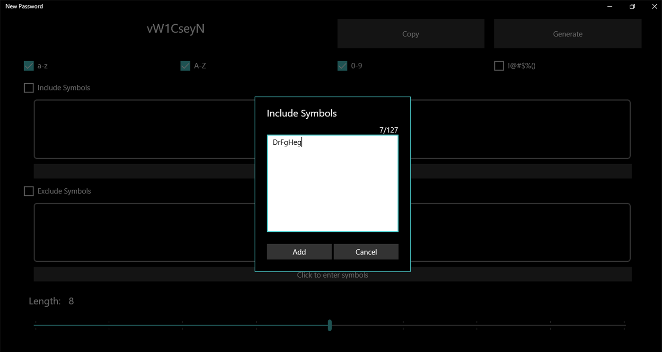Select the Include Symbols dialog title
The height and width of the screenshot is (352, 662).
tap(301, 113)
